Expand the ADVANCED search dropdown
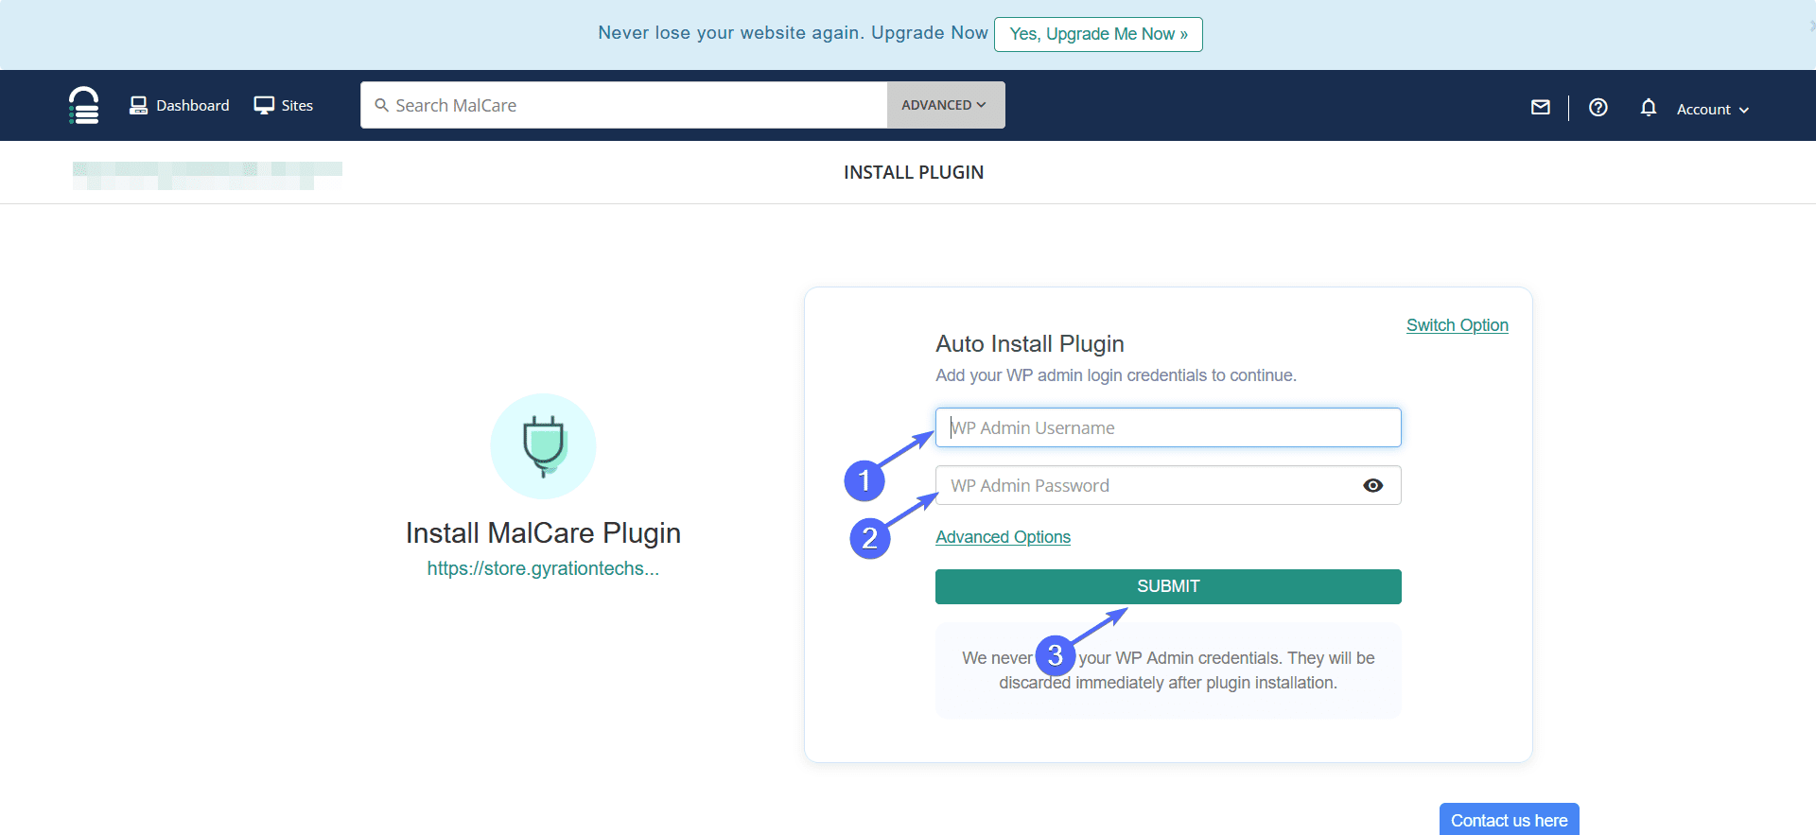Image resolution: width=1816 pixels, height=835 pixels. 945,105
